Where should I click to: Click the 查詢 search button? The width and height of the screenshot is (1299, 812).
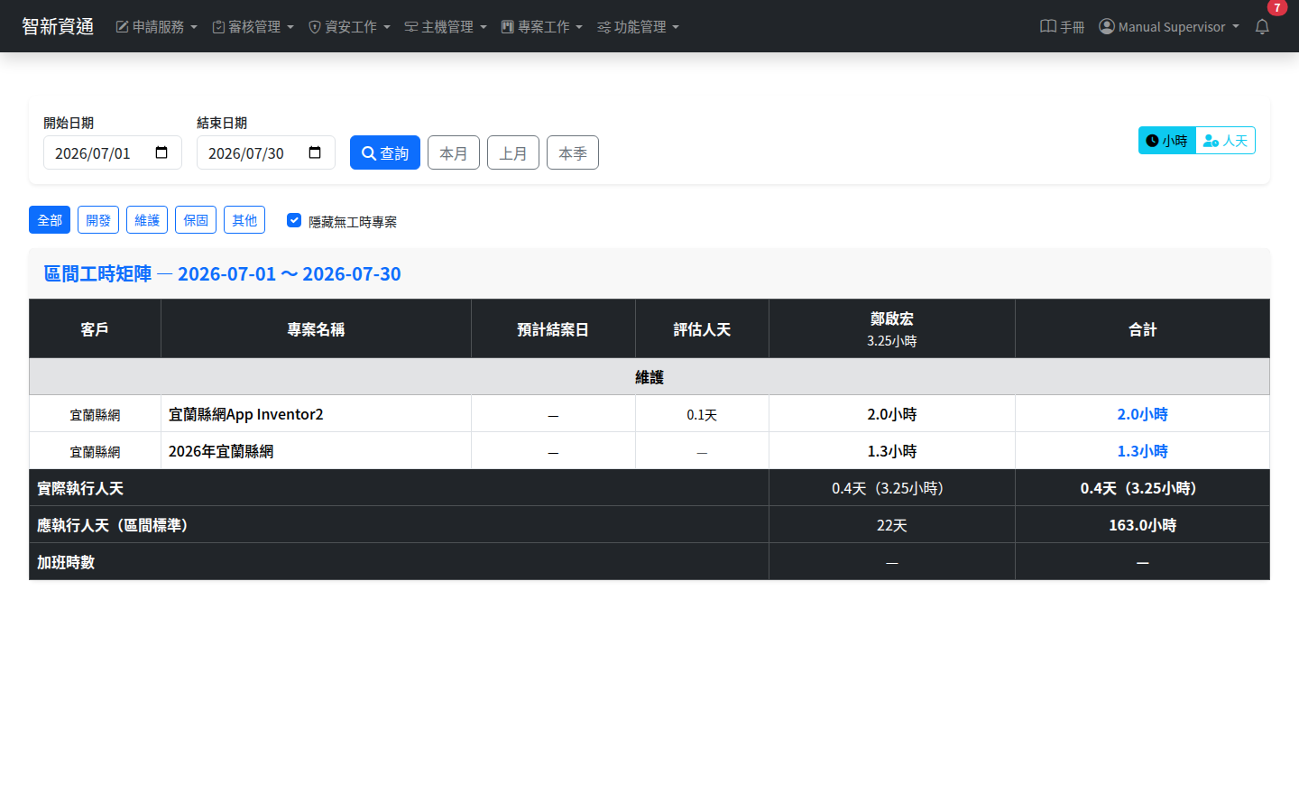point(385,152)
